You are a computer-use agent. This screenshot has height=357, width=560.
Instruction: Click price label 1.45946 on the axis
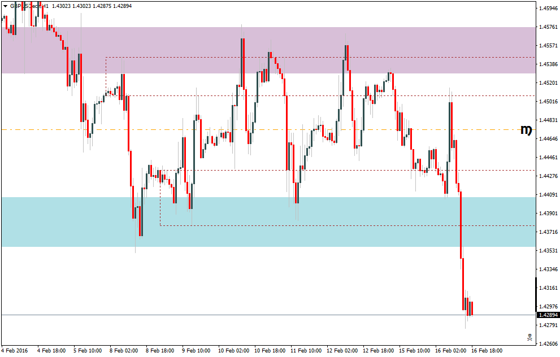[x=548, y=8]
